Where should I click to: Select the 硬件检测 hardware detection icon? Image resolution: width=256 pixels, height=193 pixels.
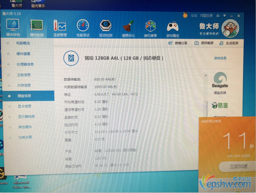tap(37, 28)
